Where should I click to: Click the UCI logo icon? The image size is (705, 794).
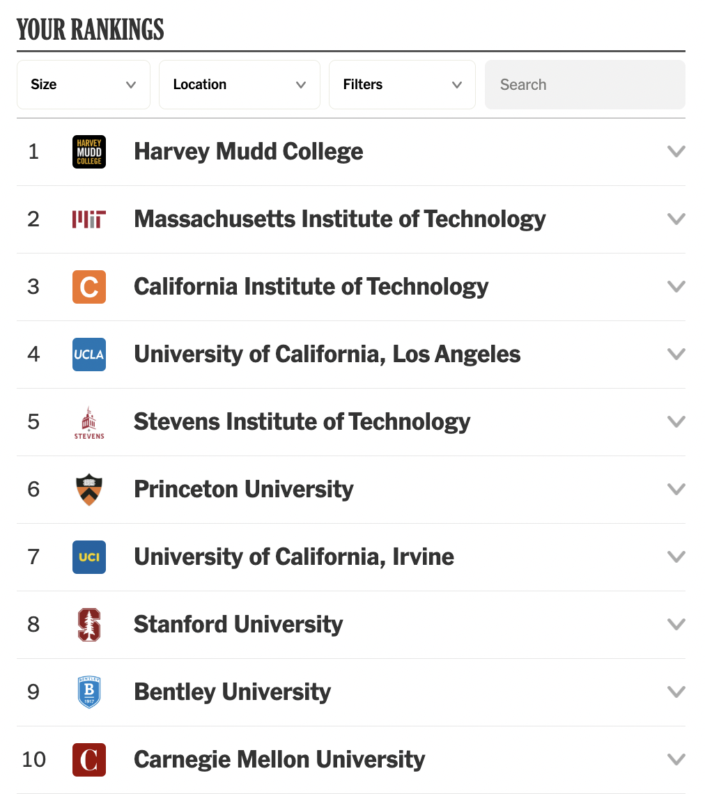pyautogui.click(x=89, y=557)
